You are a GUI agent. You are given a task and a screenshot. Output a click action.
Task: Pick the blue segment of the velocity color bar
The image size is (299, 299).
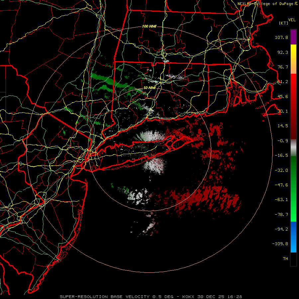(x=293, y=237)
